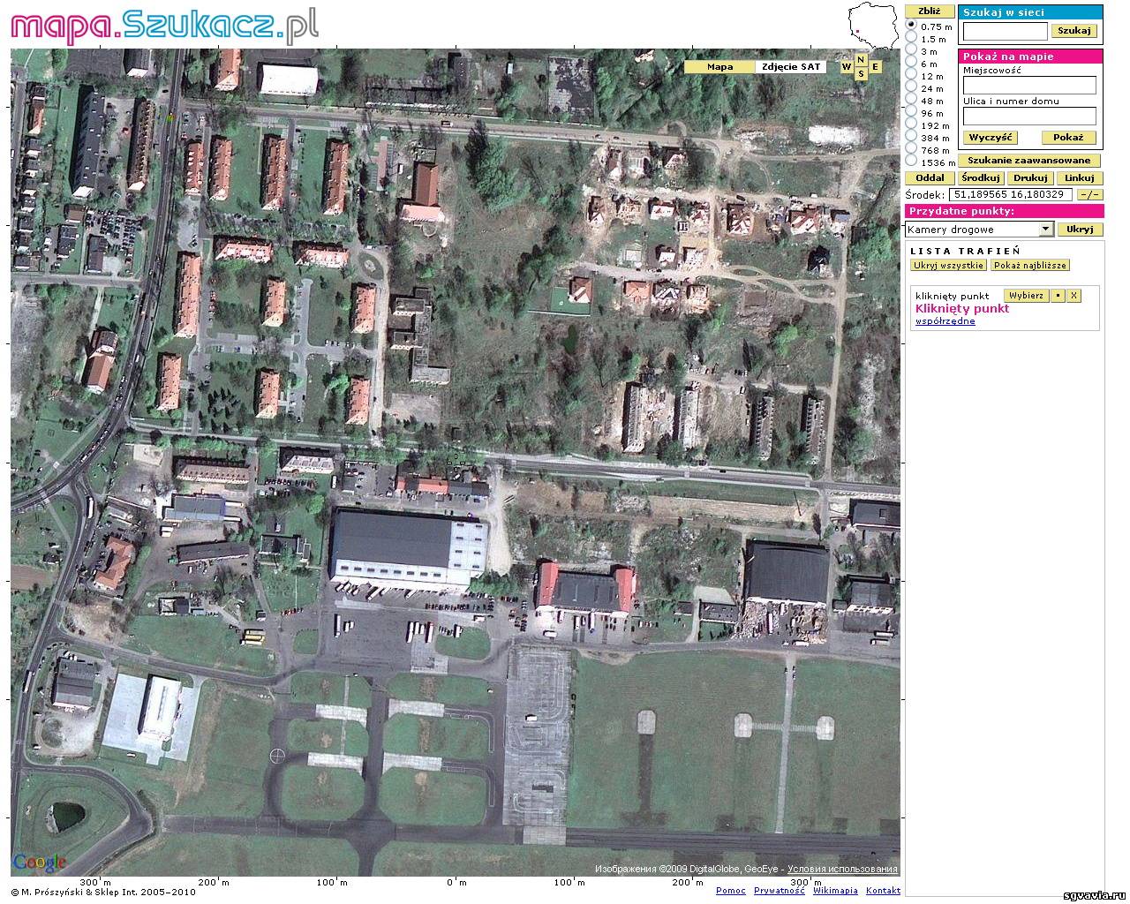Switch to Mapa view tab
The image size is (1130, 904).
719,67
